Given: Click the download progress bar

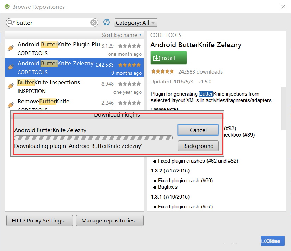Looking at the screenshot, I should tap(93, 138).
